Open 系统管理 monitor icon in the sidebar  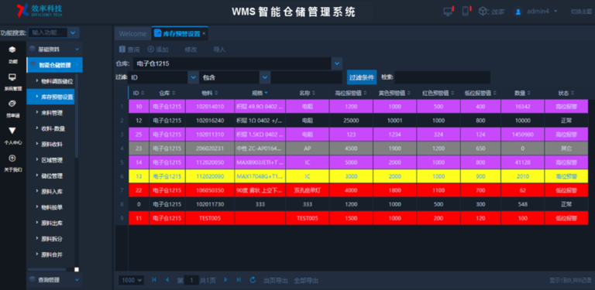(12, 77)
